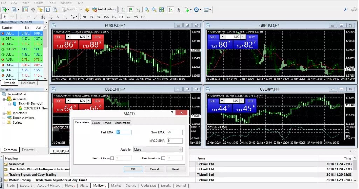Screen dimensions: 359x189
Task: Draw a vertical line tool
Action: point(21,17)
